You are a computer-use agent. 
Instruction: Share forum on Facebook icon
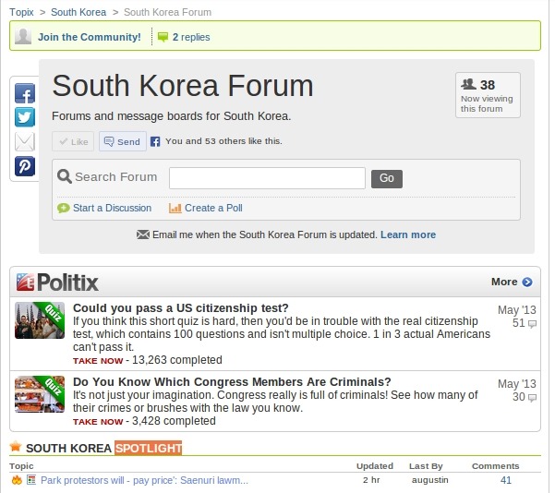(x=25, y=93)
